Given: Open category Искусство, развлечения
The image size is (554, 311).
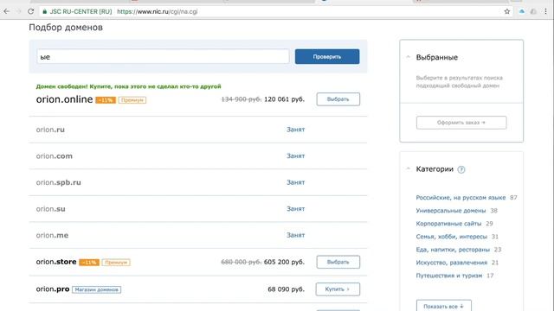Looking at the screenshot, I should 452,263.
